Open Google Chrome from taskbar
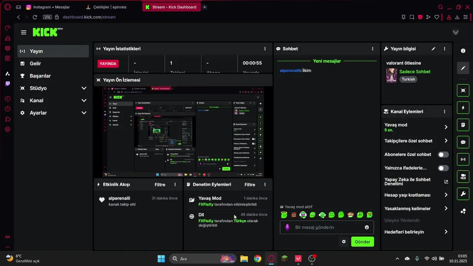The width and height of the screenshot is (473, 266). (x=258, y=259)
